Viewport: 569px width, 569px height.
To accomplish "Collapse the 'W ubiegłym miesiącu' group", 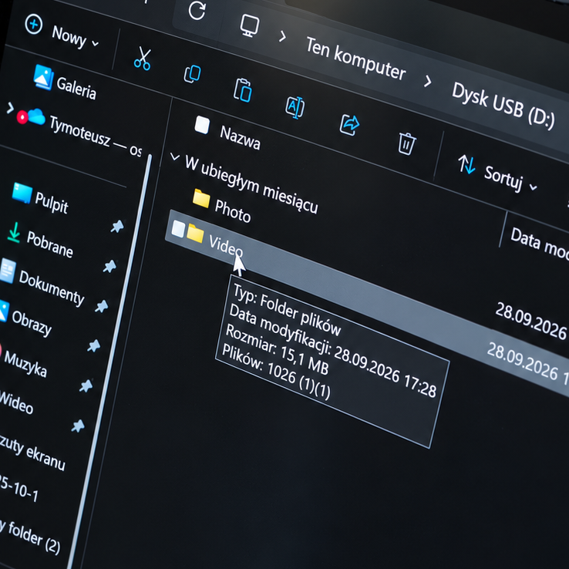I will 175,157.
